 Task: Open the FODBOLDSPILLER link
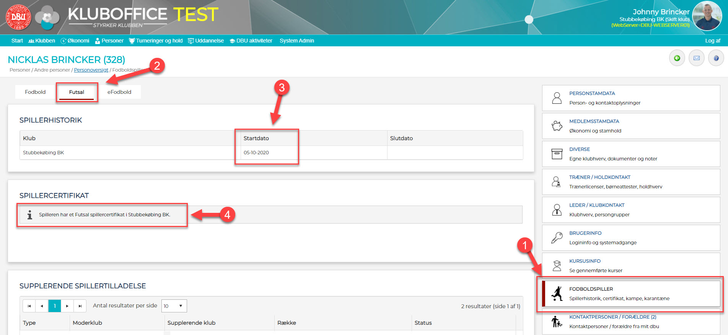point(591,289)
